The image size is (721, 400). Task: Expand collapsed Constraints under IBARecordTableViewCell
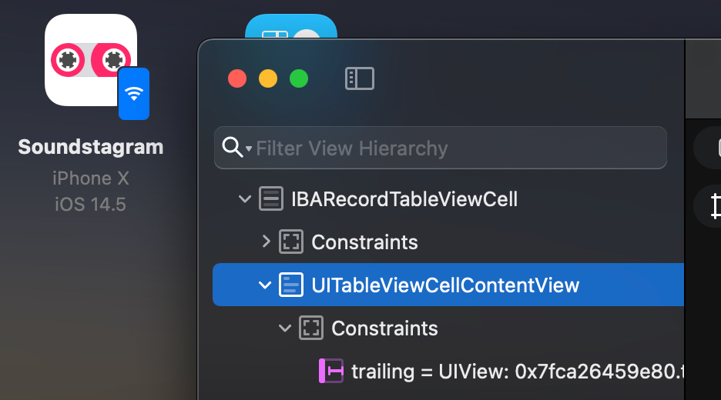tap(266, 242)
